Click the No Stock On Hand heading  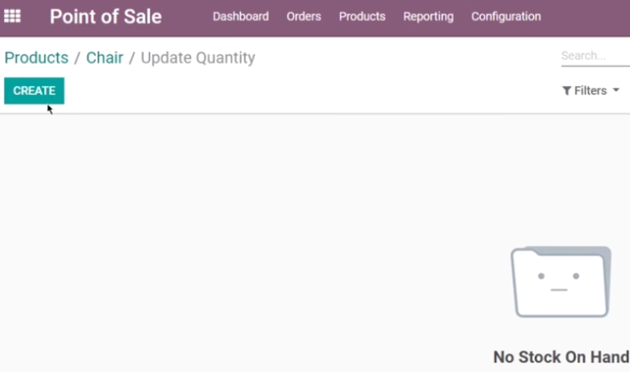561,358
